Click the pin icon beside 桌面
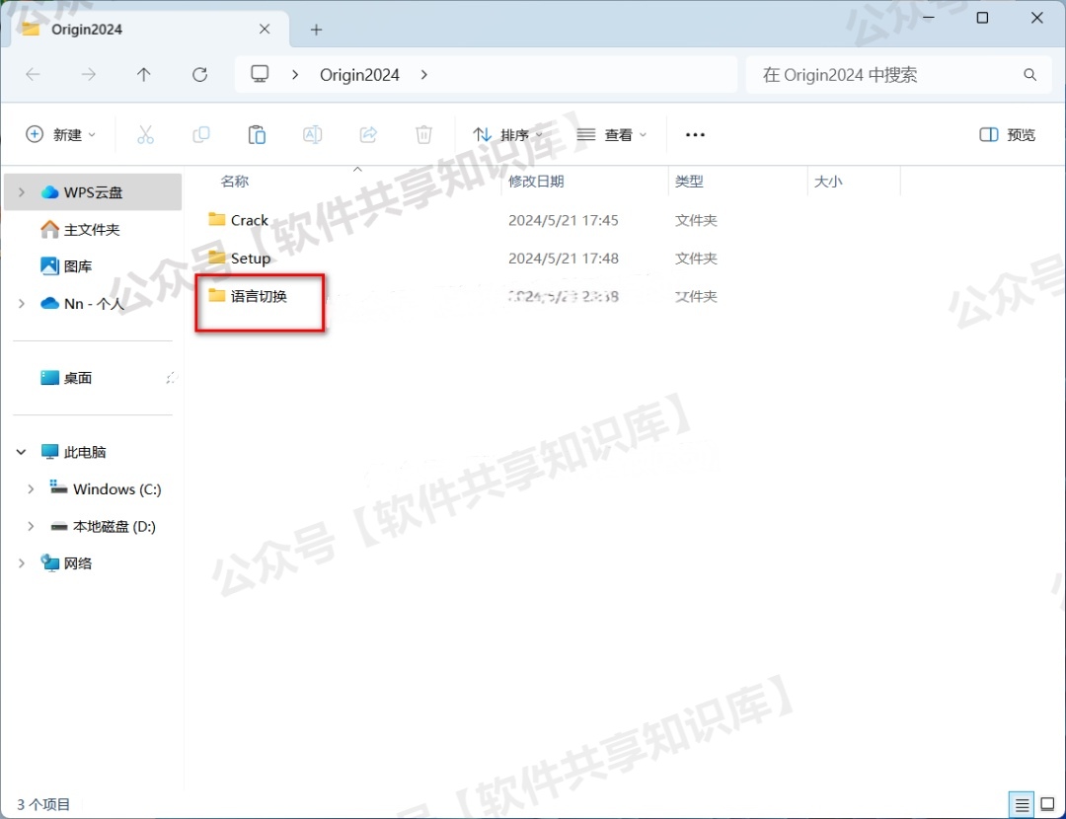Viewport: 1066px width, 819px height. coord(172,378)
